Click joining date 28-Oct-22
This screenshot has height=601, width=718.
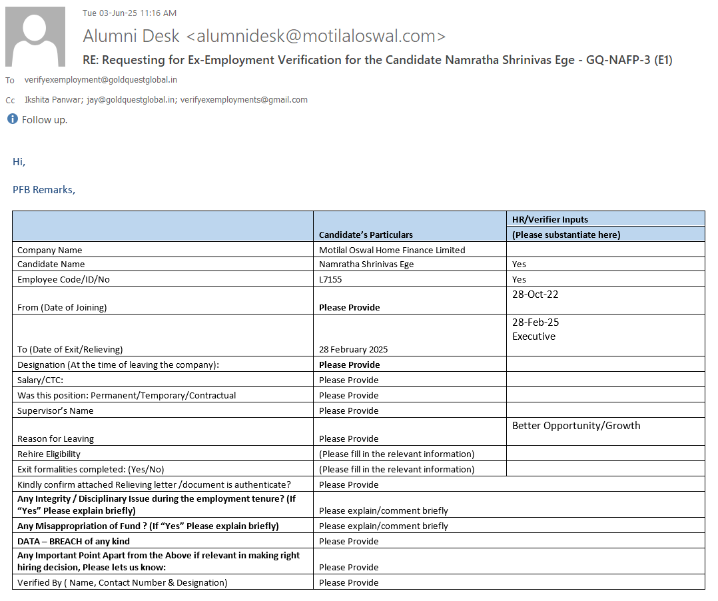(x=536, y=294)
